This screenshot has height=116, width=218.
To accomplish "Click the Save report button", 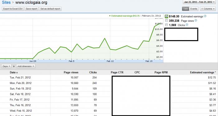I will coord(31,9).
